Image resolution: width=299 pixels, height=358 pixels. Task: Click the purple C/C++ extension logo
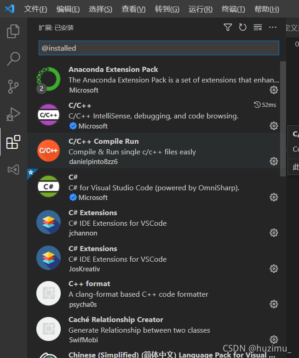point(49,115)
